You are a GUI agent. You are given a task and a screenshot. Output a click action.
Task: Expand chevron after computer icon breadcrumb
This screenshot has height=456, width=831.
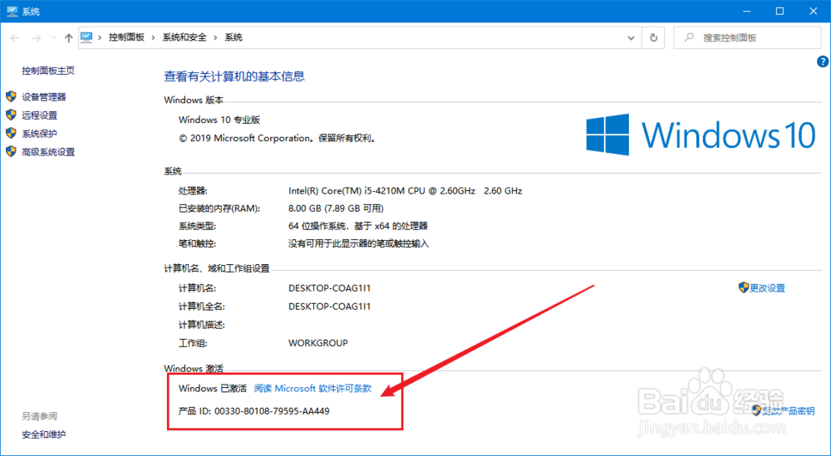101,37
